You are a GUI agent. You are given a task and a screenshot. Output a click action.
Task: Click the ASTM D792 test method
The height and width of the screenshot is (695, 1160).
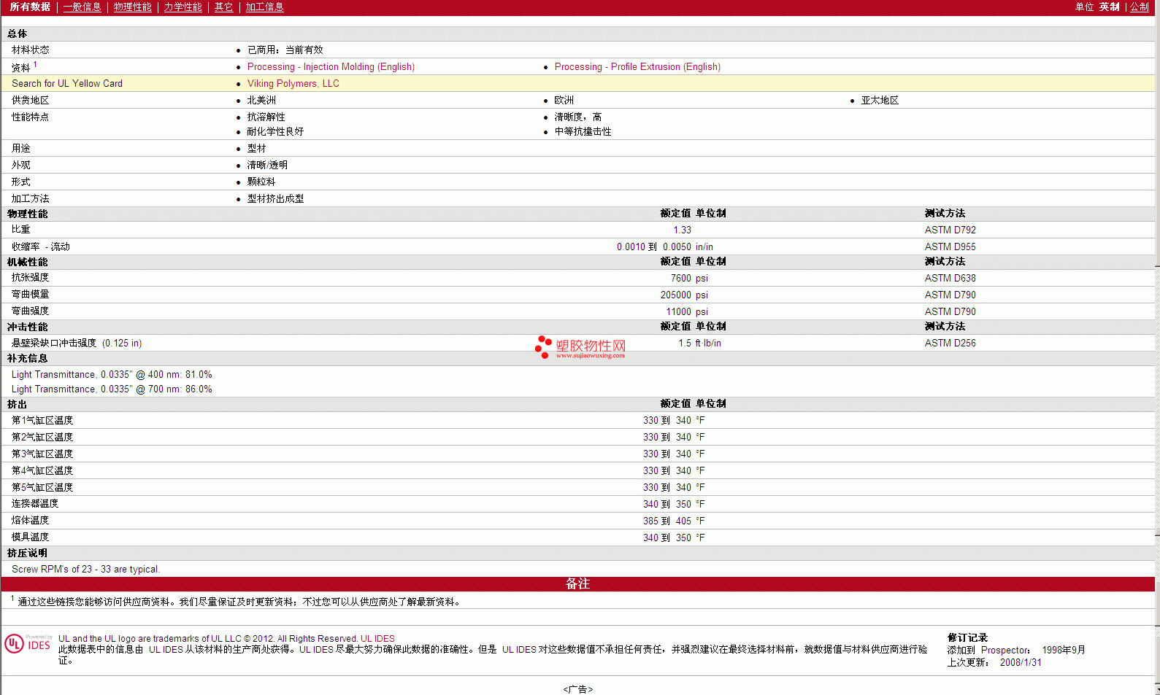950,230
